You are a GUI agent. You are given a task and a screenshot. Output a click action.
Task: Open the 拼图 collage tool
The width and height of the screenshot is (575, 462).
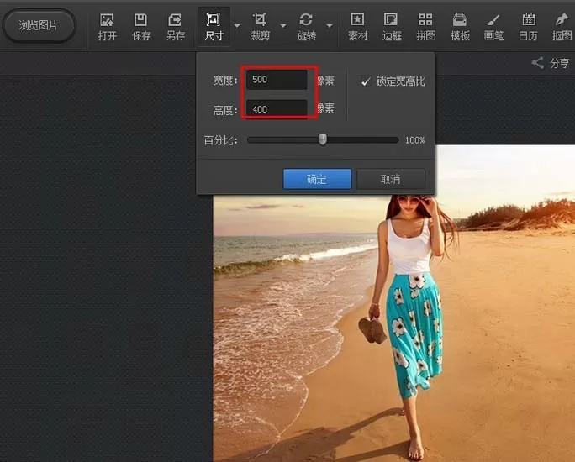click(x=425, y=27)
